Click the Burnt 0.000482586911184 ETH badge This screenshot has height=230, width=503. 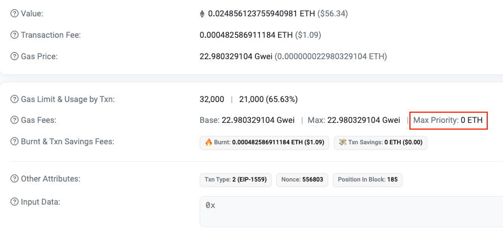(264, 143)
